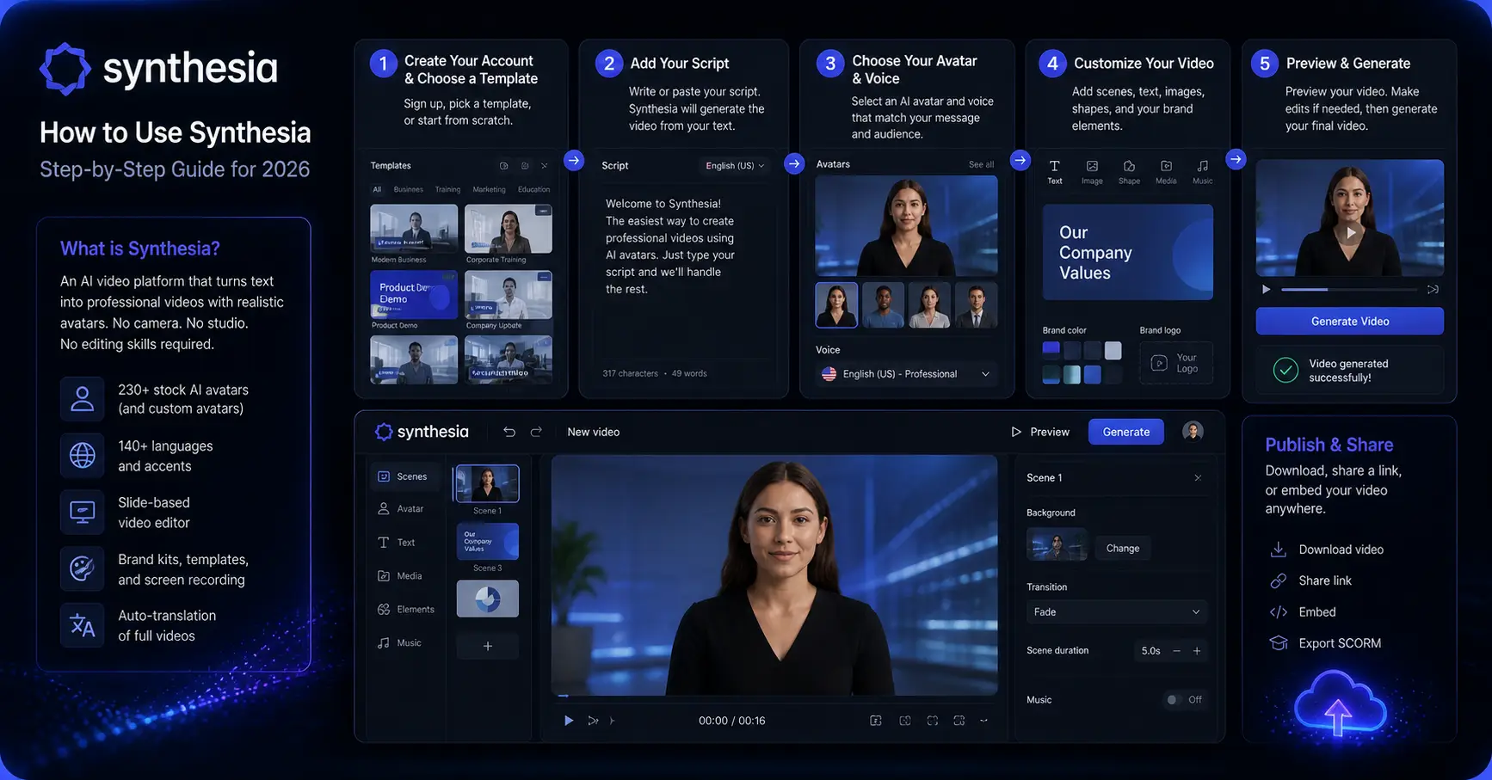
Task: Select the Music tool in the Customize toolbar
Action: [1203, 172]
